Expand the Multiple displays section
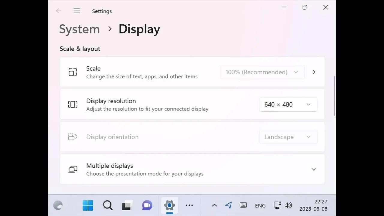The width and height of the screenshot is (384, 216). (314, 169)
